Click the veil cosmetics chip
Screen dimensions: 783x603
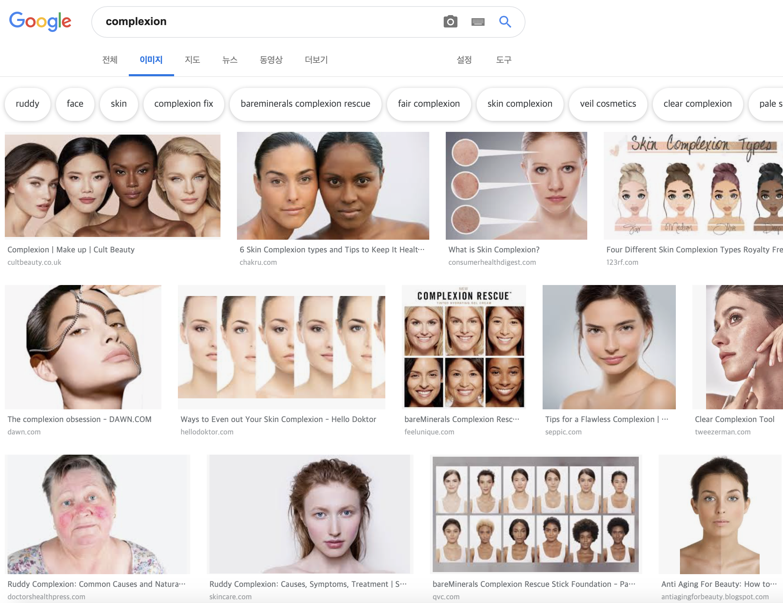point(608,104)
